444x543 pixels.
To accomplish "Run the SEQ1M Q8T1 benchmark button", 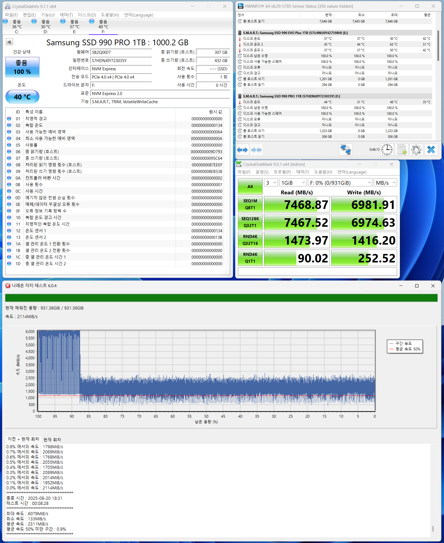I will pyautogui.click(x=250, y=204).
